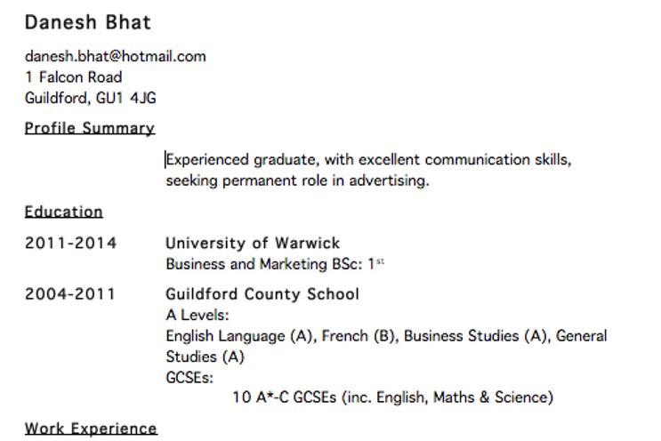Click the Business and Marketing BSc line
661x441 pixels.
tap(275, 264)
